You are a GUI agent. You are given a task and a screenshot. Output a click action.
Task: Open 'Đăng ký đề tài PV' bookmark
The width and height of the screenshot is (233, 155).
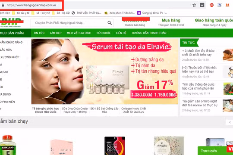[152, 13]
